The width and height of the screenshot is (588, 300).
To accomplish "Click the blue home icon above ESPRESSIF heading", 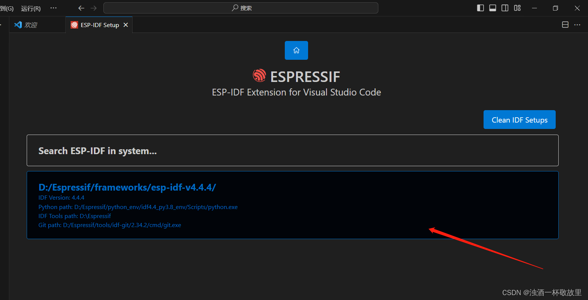I will click(296, 50).
